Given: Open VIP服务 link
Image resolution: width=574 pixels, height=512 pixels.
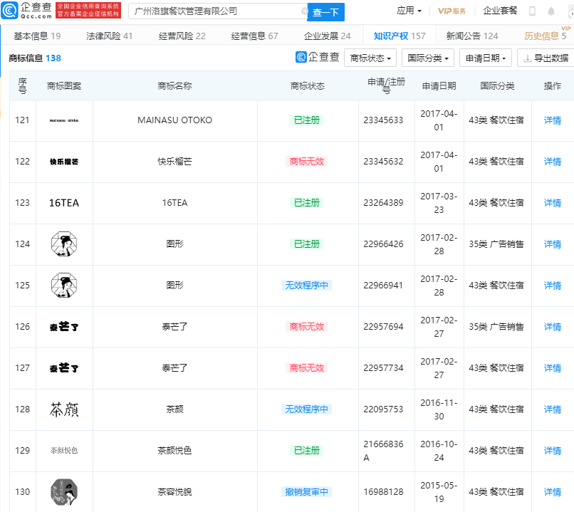Looking at the screenshot, I should point(452,11).
